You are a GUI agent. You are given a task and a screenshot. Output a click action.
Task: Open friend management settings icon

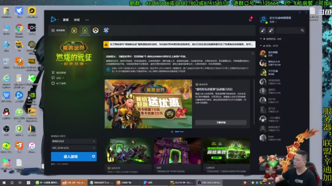pos(271,31)
